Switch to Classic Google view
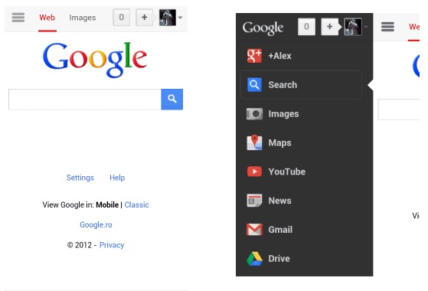This screenshot has width=428, height=291. point(136,204)
